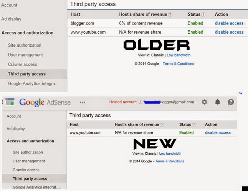Click Enabled status in lower table
The width and height of the screenshot is (248, 191).
pyautogui.click(x=186, y=133)
